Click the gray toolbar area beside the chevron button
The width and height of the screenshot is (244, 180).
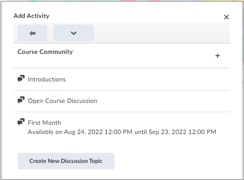(x=162, y=33)
